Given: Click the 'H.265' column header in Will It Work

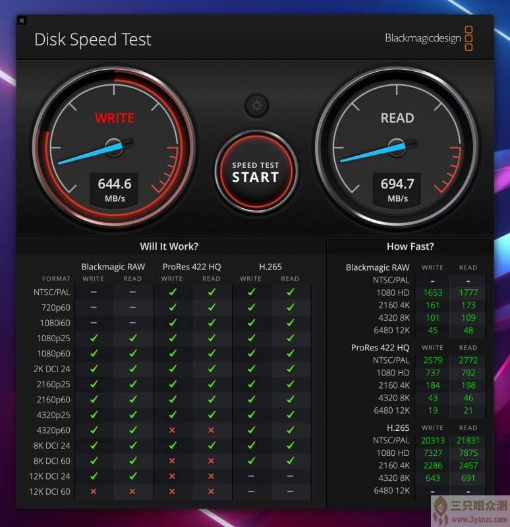Looking at the screenshot, I should tap(270, 267).
